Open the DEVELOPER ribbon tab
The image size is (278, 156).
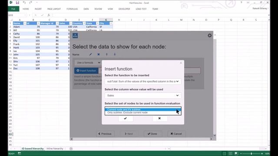(124, 9)
